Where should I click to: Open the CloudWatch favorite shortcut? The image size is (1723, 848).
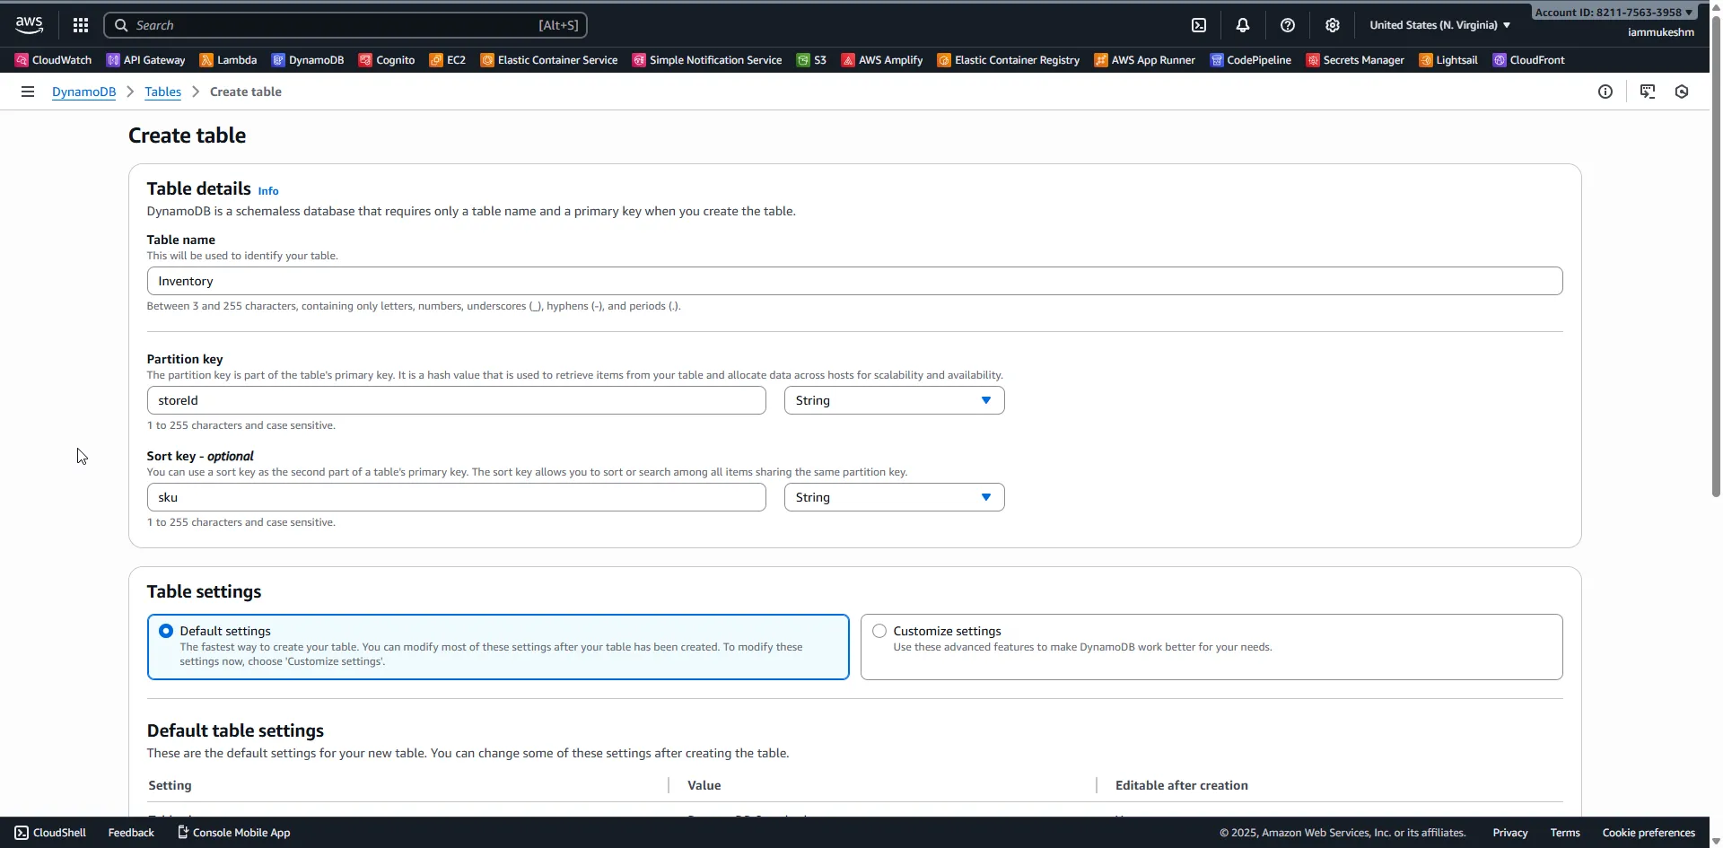pyautogui.click(x=51, y=59)
